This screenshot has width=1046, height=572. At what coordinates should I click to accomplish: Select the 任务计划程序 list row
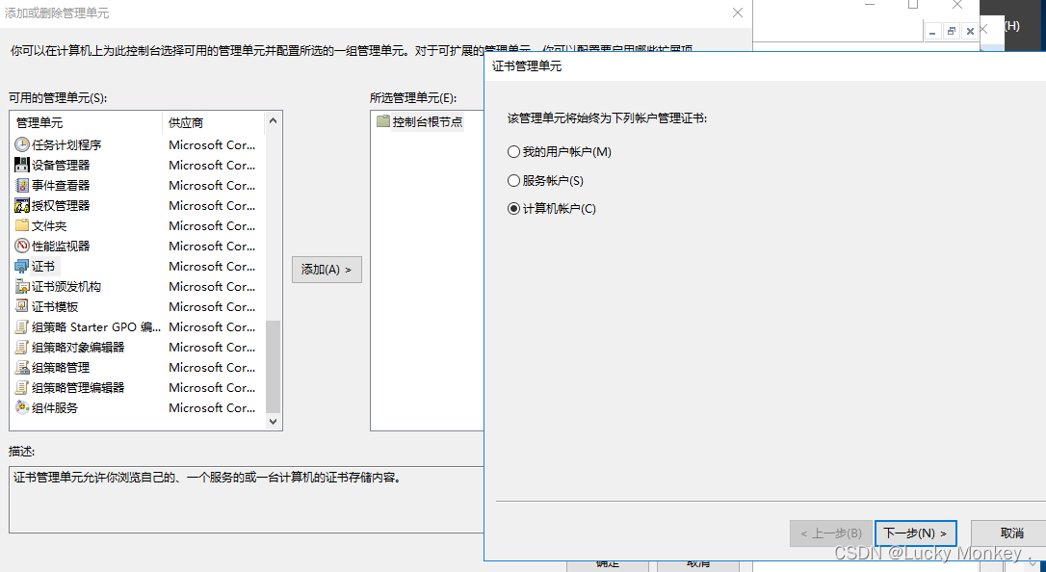click(138, 144)
